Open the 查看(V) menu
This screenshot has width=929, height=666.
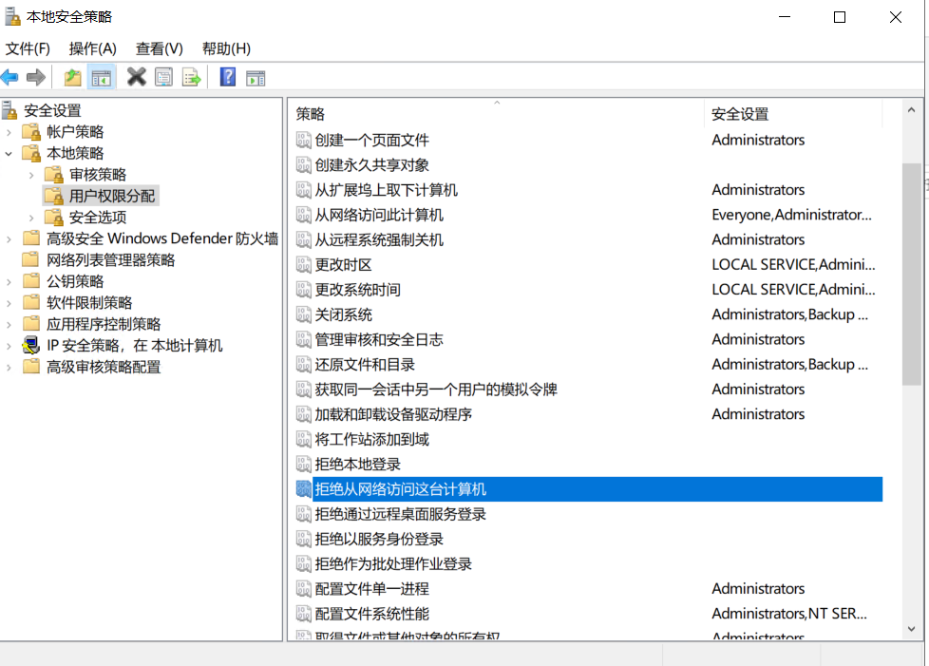[x=159, y=48]
